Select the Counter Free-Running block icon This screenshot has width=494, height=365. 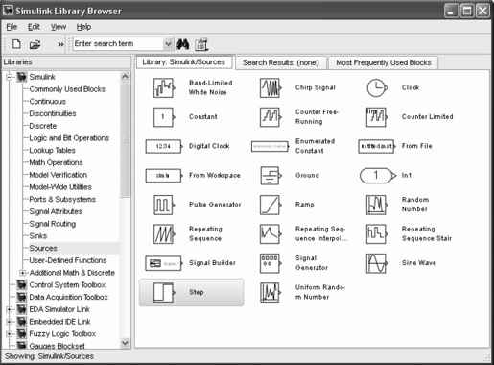click(271, 117)
